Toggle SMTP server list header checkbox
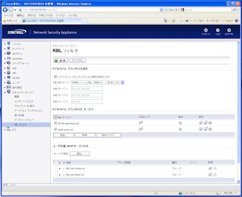 click(x=56, y=163)
